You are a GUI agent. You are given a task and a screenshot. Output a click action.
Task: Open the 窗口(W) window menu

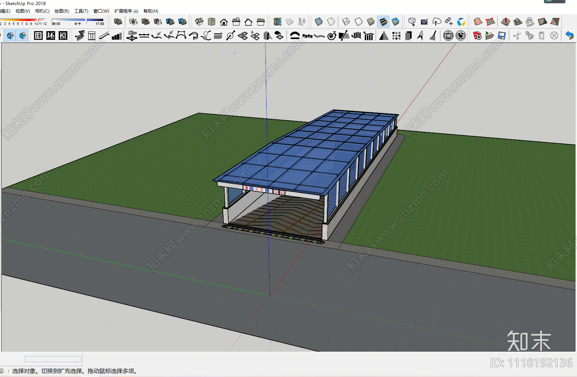tap(101, 11)
